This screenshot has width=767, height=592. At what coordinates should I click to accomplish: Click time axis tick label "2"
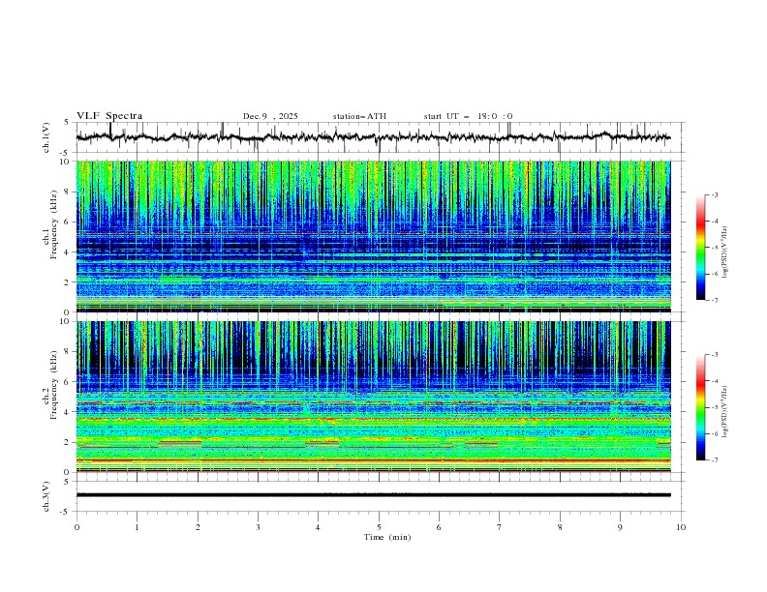pyautogui.click(x=198, y=527)
